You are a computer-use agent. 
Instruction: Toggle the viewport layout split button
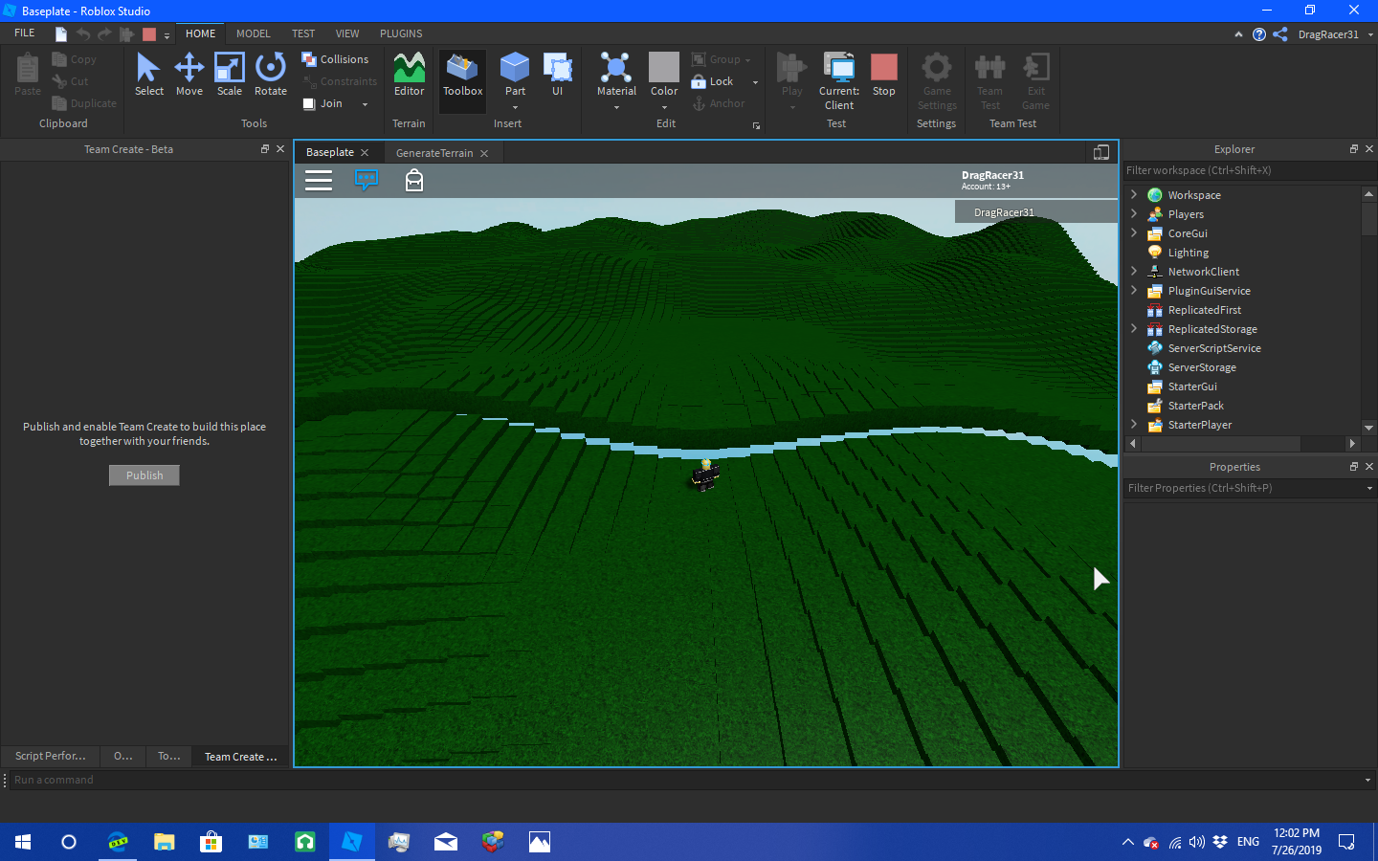1101,152
